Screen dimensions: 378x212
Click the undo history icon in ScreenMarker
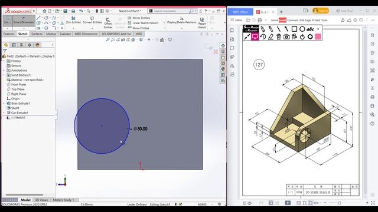[x=263, y=37]
